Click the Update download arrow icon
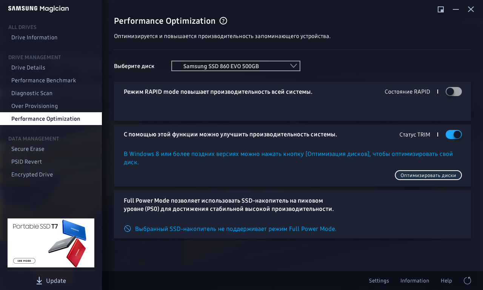 (39, 281)
